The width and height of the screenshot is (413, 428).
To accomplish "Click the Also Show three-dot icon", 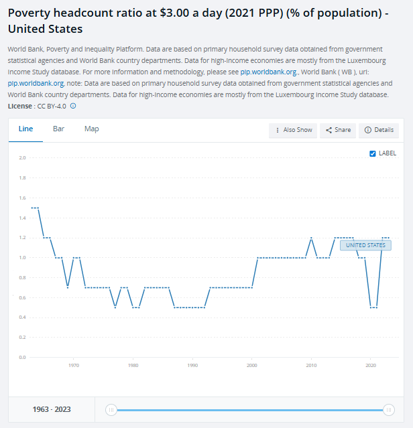I will pos(278,130).
